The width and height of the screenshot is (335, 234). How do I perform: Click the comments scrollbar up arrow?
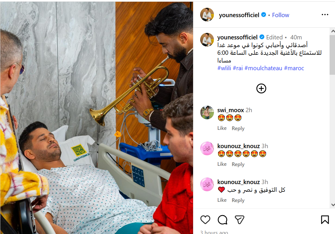tap(333, 31)
